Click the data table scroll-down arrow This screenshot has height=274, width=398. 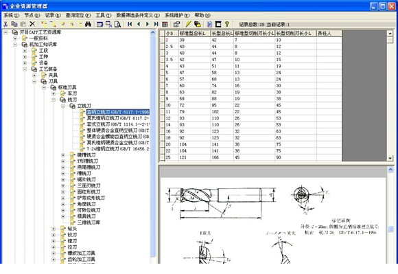pyautogui.click(x=390, y=158)
